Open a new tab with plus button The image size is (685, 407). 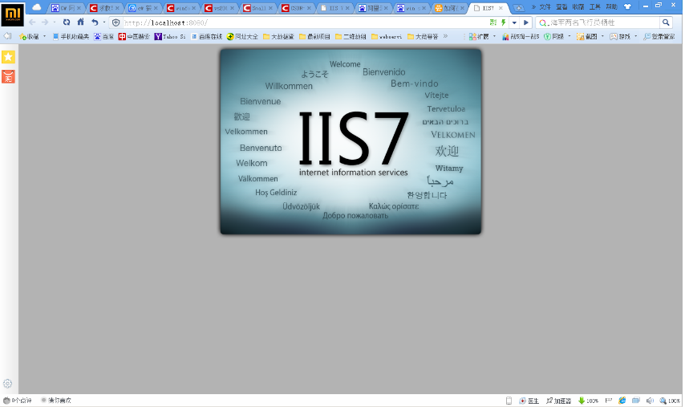point(518,8)
